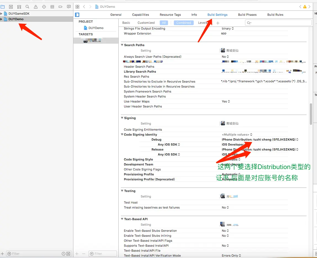This screenshot has height=258, width=317.
Task: Open Any iOS SDK popup under Debug
Action: coord(169,144)
